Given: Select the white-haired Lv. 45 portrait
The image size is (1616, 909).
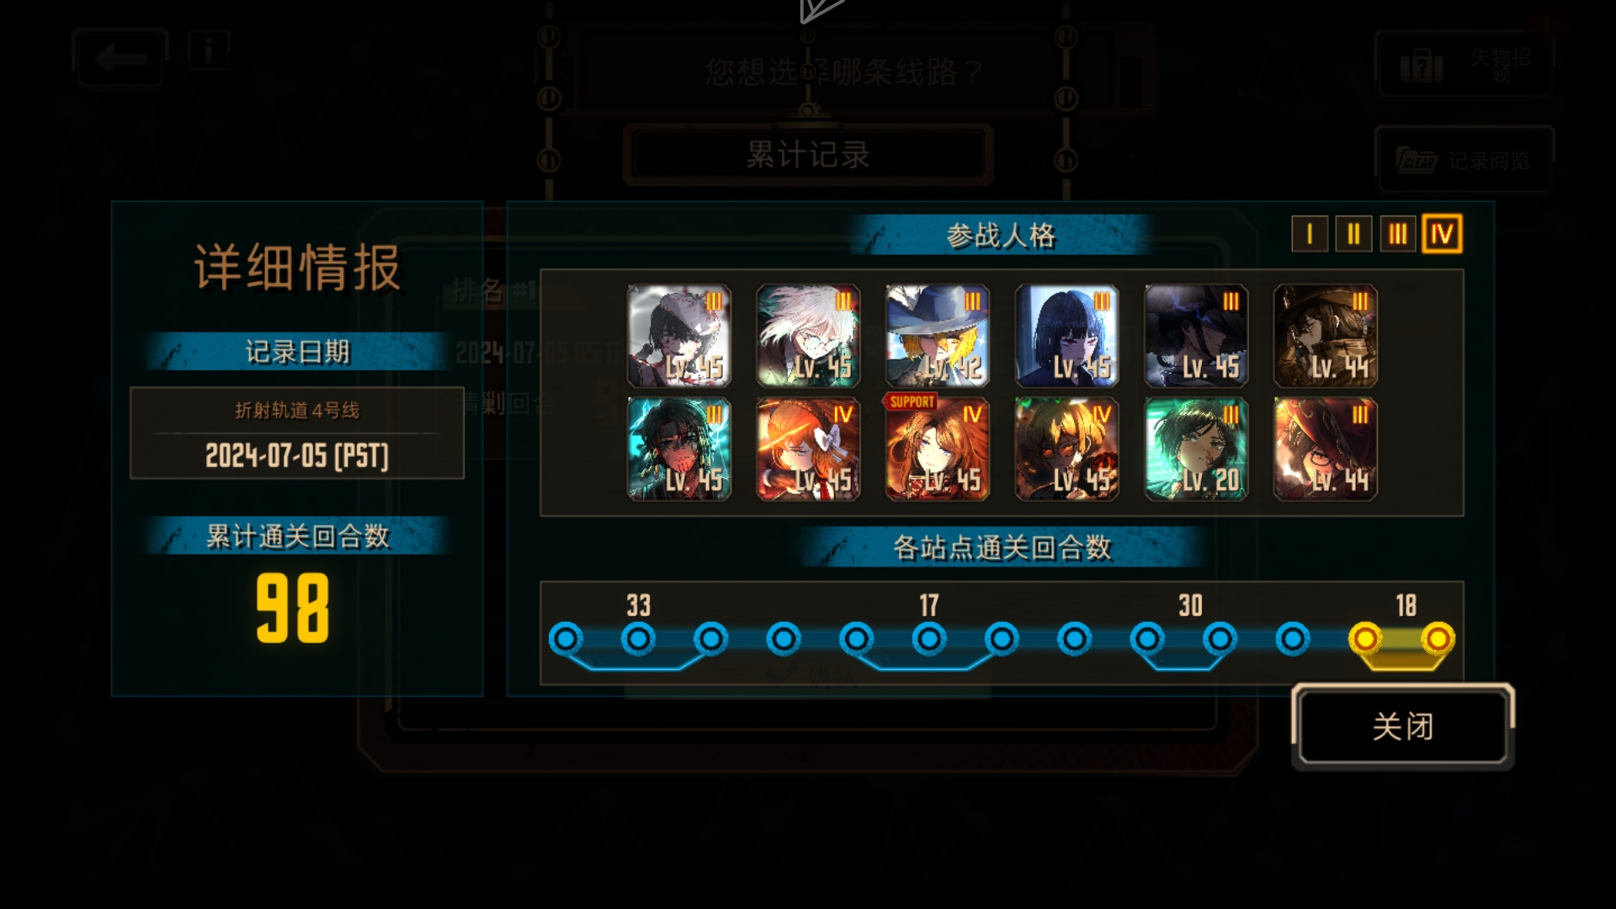Looking at the screenshot, I should click(x=808, y=336).
